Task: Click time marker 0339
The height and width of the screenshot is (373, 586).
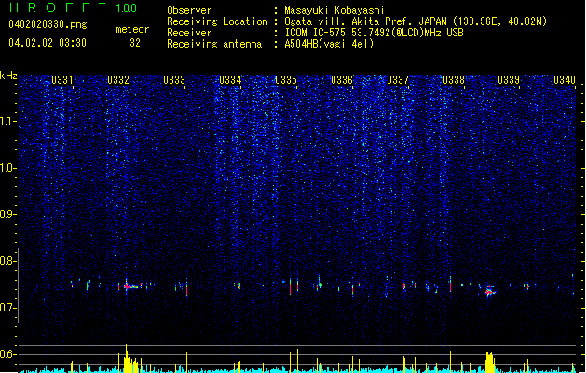Action: coord(509,80)
